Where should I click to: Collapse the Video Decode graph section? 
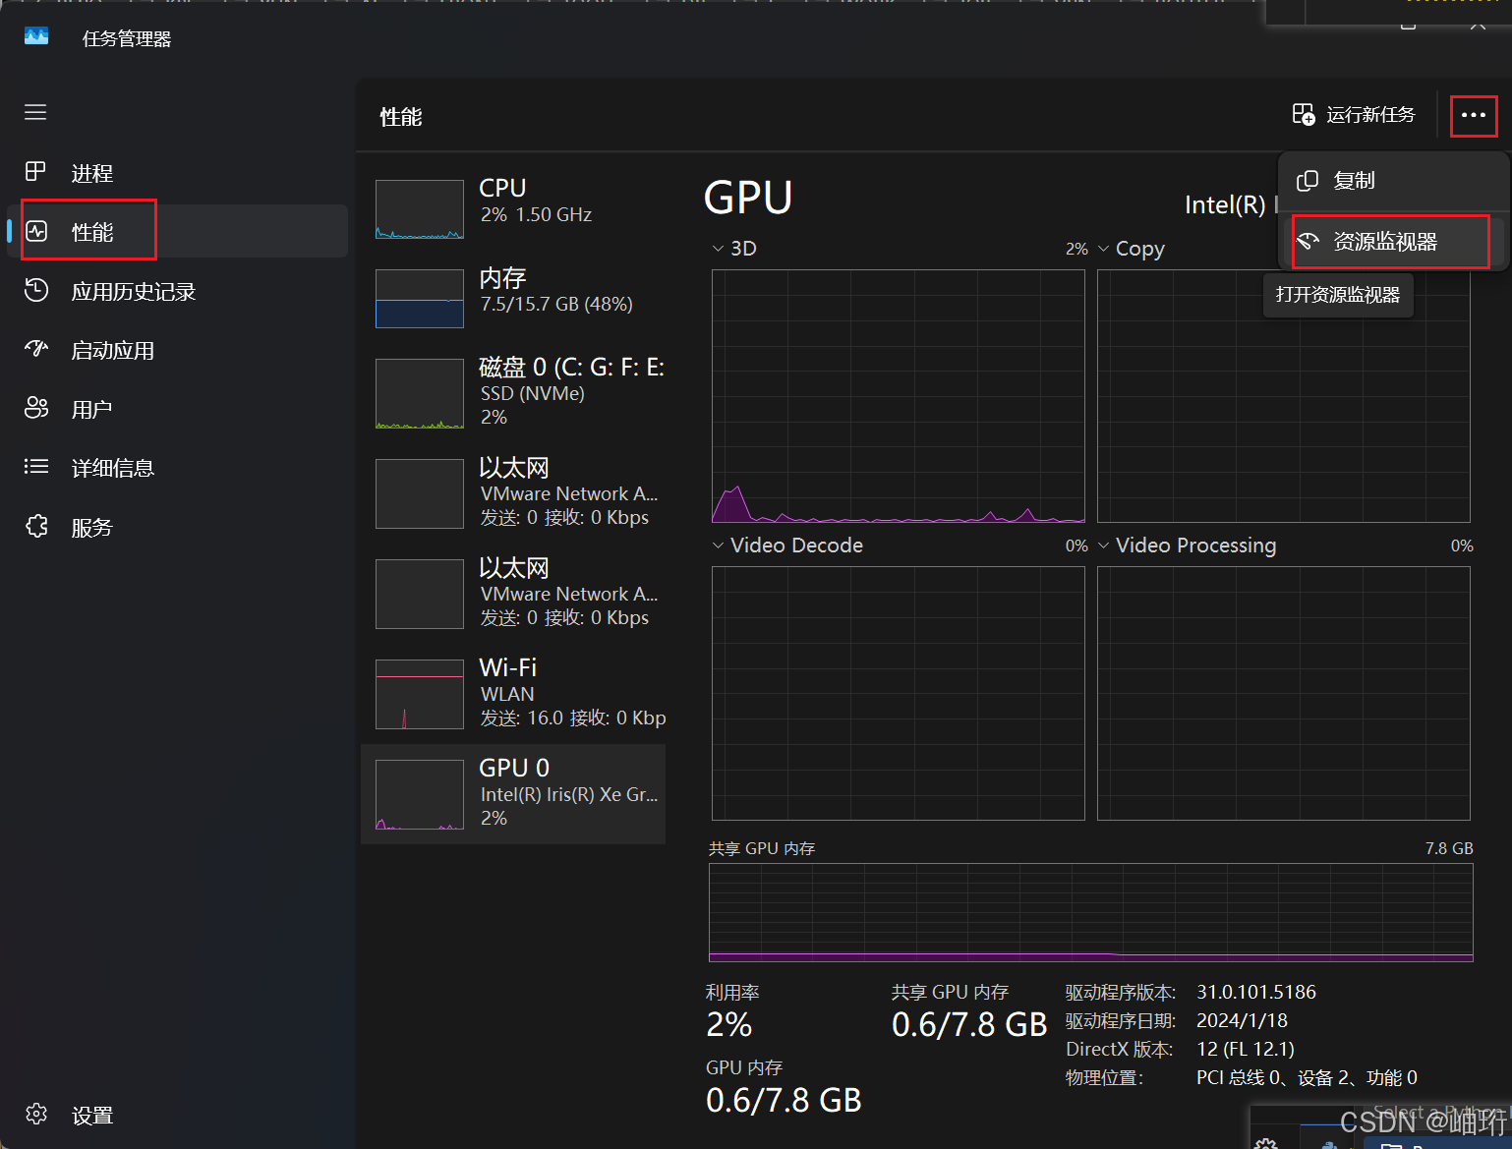(718, 545)
